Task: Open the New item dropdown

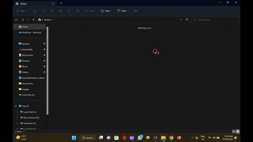Action: click(x=22, y=11)
